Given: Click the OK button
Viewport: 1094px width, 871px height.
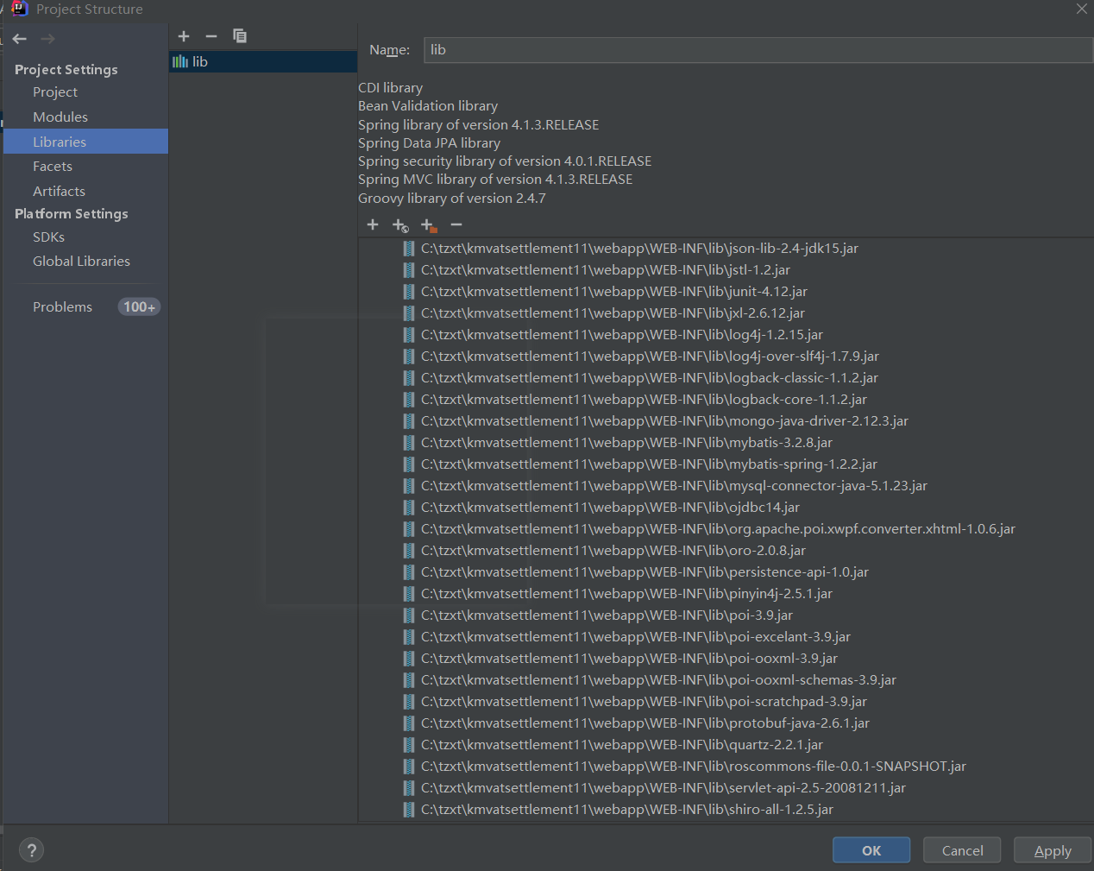Looking at the screenshot, I should point(871,850).
